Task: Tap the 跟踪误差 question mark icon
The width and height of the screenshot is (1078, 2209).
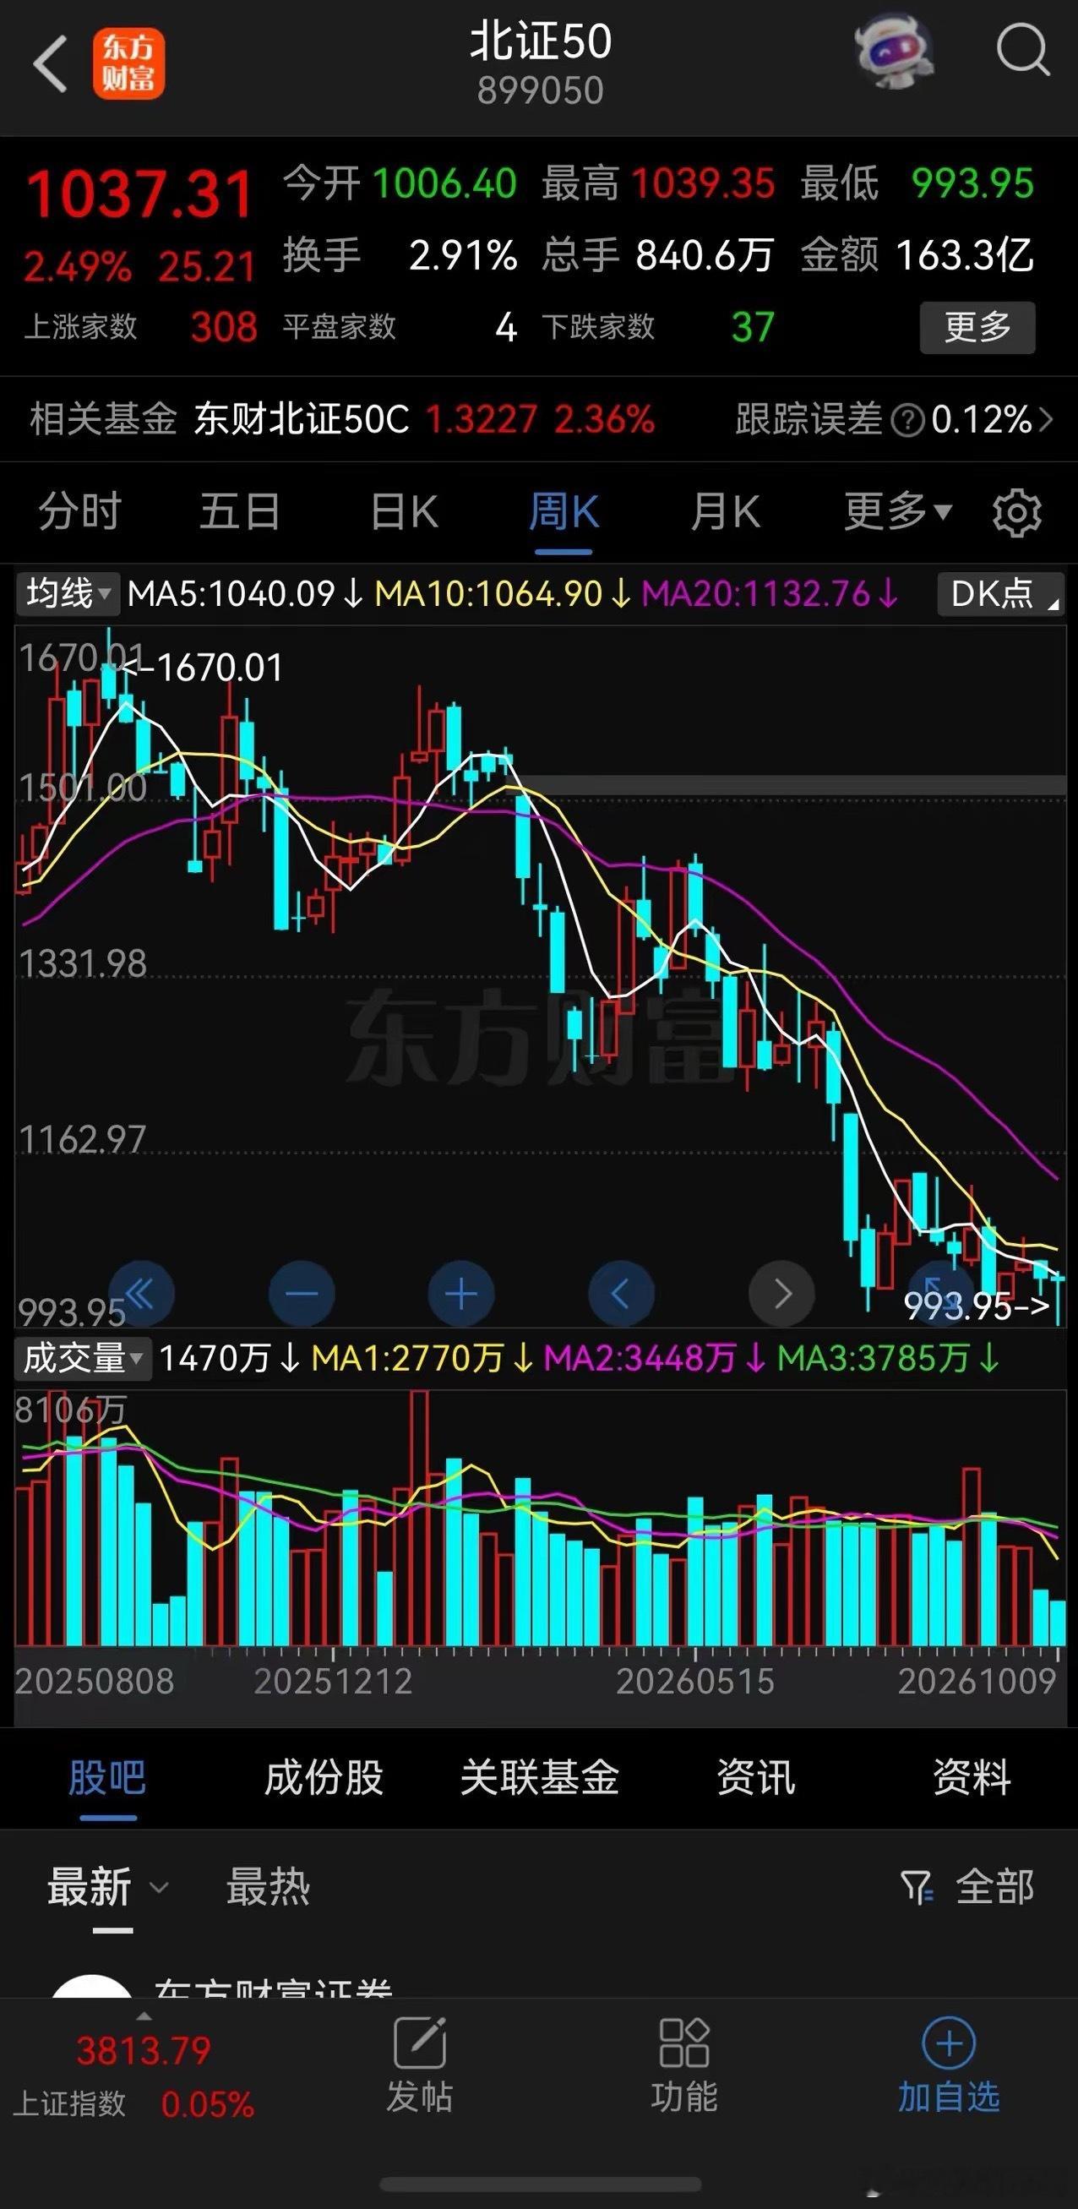Action: pos(907,420)
